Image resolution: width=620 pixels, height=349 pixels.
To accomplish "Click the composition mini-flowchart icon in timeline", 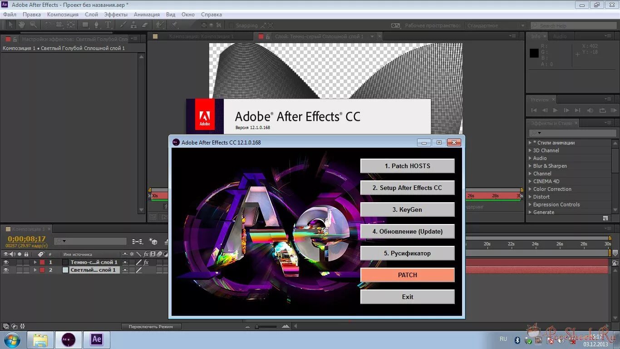I will click(137, 241).
